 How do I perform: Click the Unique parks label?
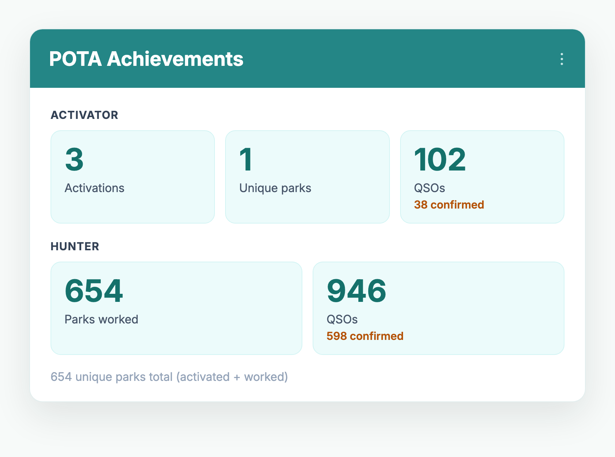[275, 188]
